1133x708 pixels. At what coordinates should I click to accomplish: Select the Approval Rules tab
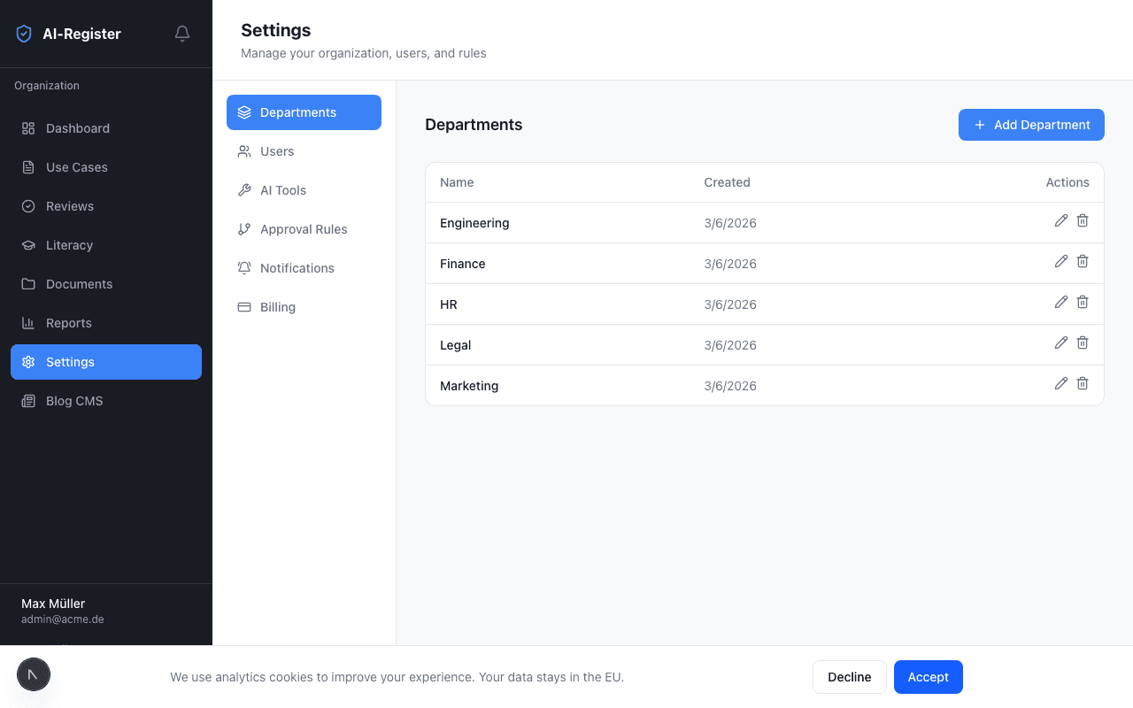(304, 229)
